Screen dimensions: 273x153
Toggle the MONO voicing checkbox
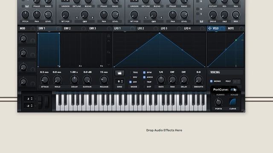point(211,81)
